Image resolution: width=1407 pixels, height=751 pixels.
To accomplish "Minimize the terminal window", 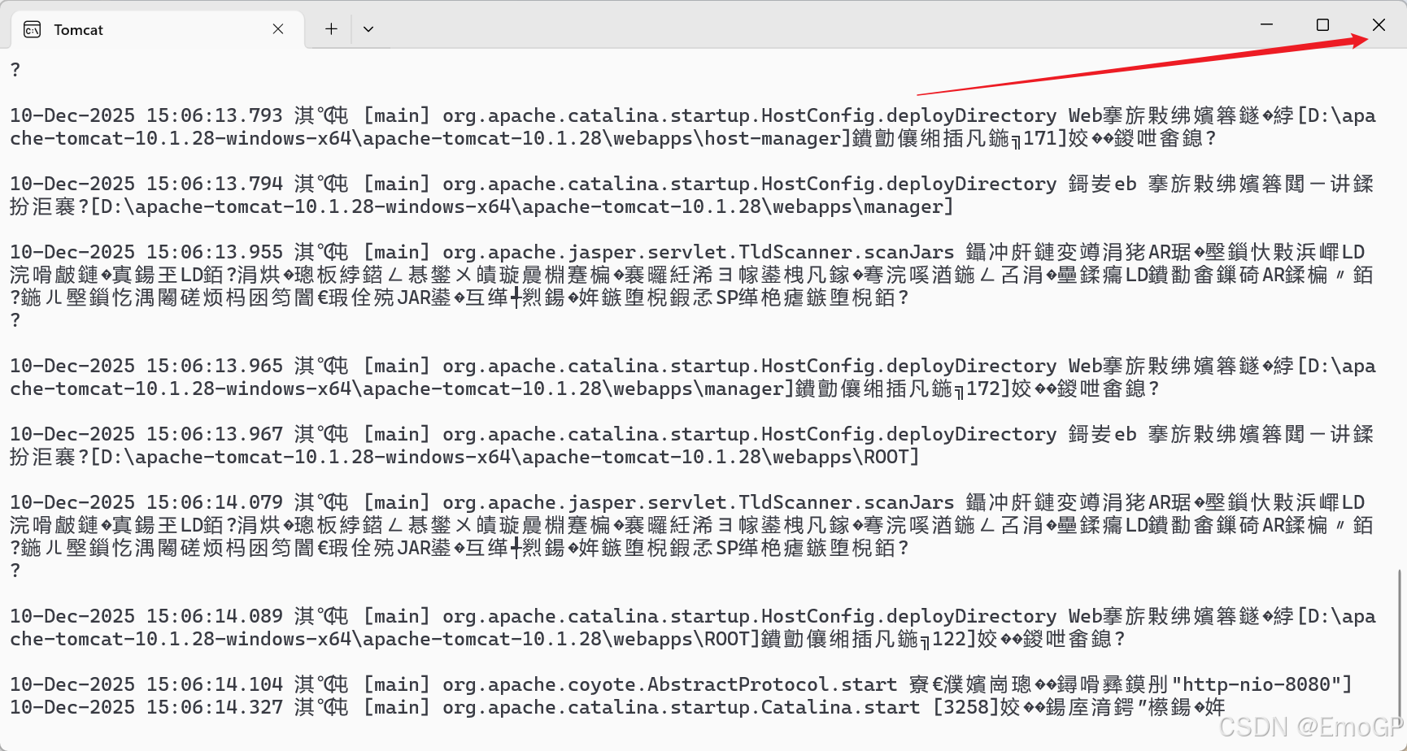I will (1266, 24).
